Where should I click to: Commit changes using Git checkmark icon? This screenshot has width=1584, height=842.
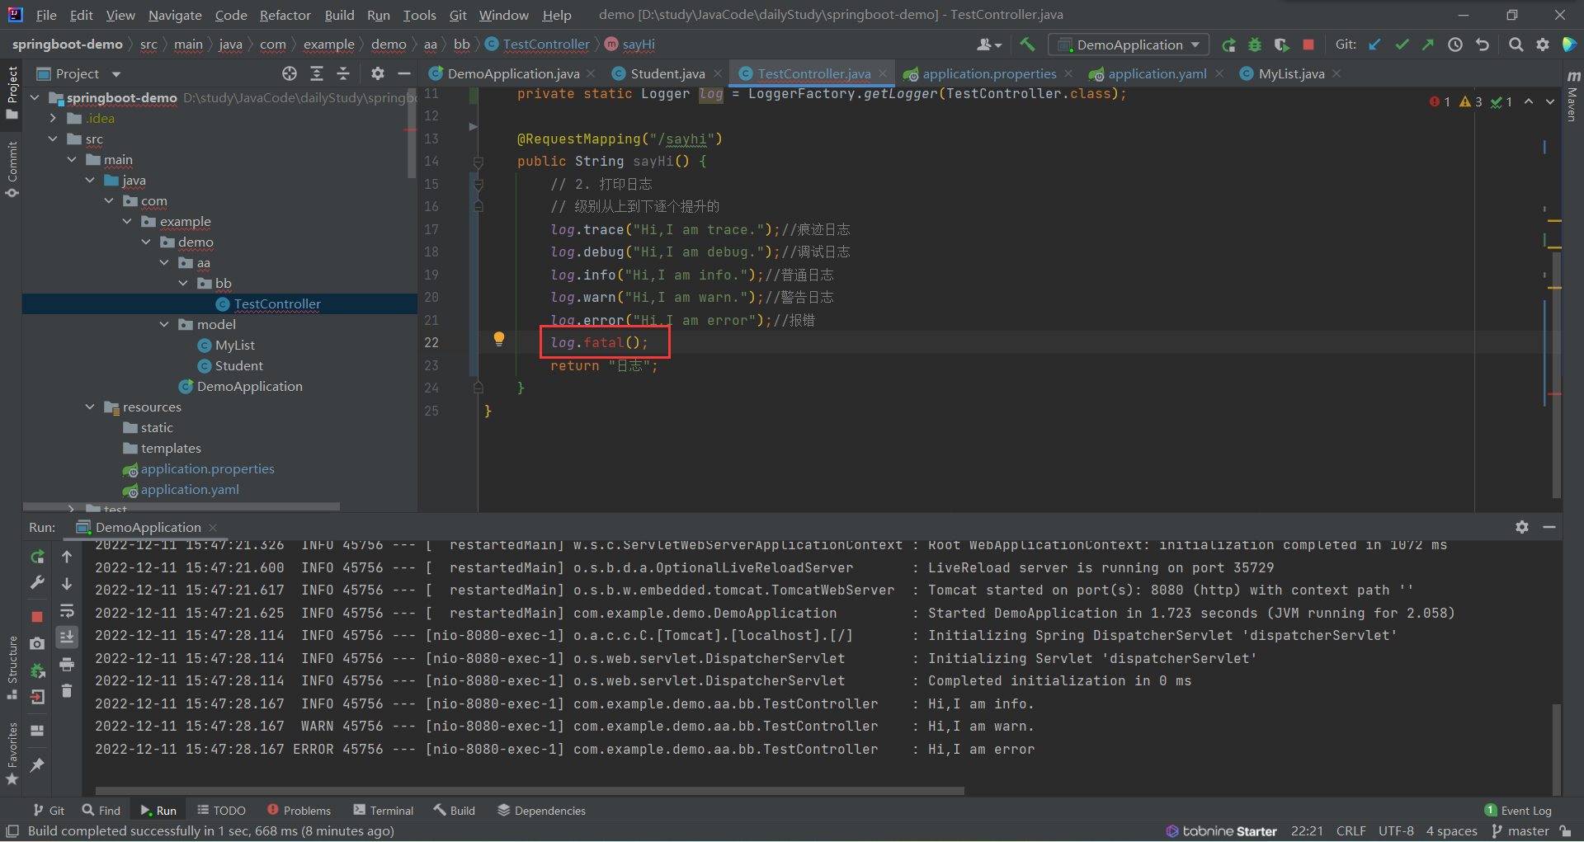click(1402, 45)
